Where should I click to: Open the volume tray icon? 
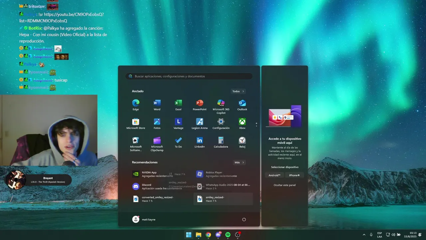click(x=393, y=235)
